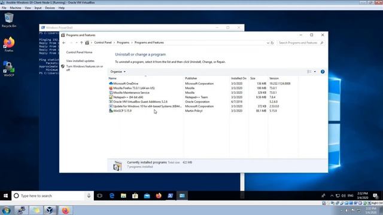The width and height of the screenshot is (383, 215).
Task: Open Microsoft Store from the guest taskbar
Action: (135, 196)
